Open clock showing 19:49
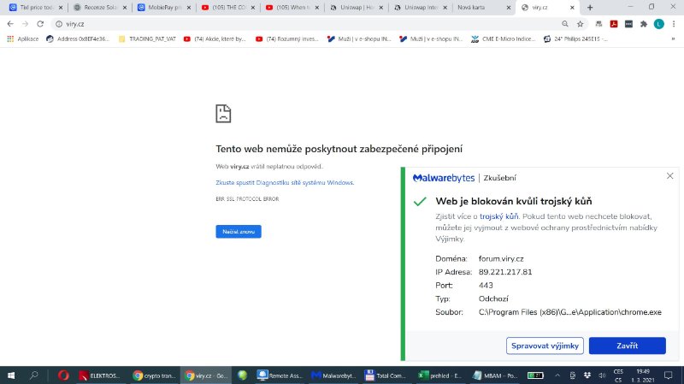The image size is (684, 384). (643, 375)
